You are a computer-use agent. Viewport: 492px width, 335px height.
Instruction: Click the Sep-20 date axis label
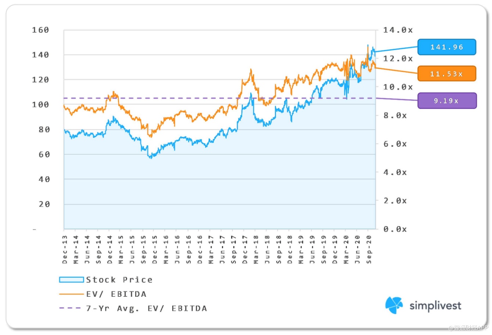click(369, 250)
